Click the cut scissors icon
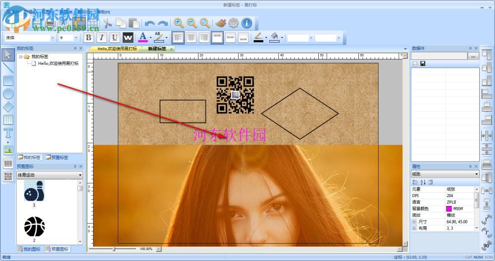Screen dimensions: 495x261 [107, 23]
